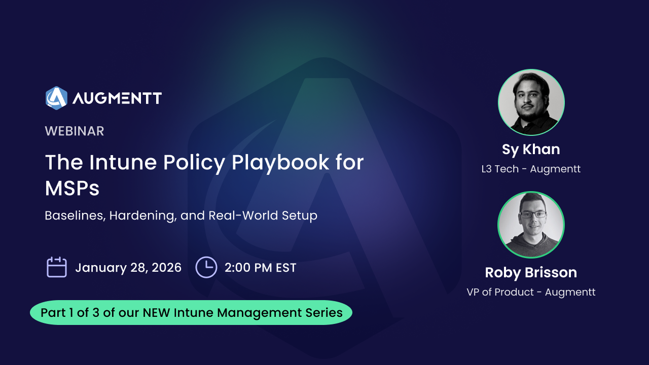Click the calendar icon beside the date
Screen dimensions: 649x365
[57, 267]
